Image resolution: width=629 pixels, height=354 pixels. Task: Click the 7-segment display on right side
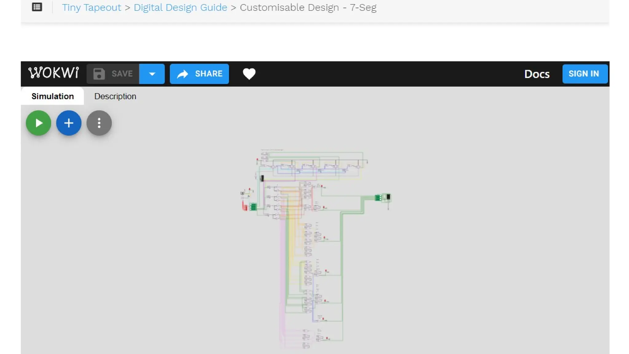(388, 197)
